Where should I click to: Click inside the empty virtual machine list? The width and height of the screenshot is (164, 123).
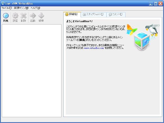pos(32,71)
